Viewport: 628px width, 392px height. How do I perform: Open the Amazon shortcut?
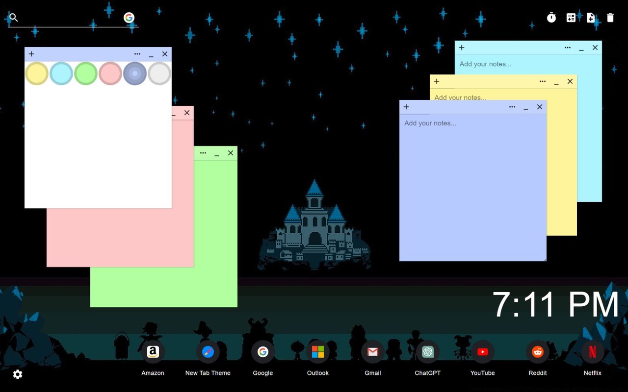153,352
